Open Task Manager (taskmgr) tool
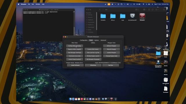This screenshot has width=186, height=104. point(74,53)
